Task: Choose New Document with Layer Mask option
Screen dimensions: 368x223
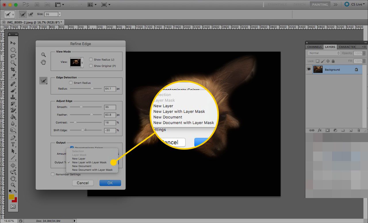Action: point(92,170)
